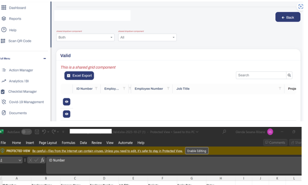The height and width of the screenshot is (185, 308).
Task: Click the undo arrow in Excel
Action: point(44,131)
